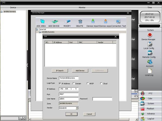The height and width of the screenshot is (121, 162).
Task: Click into the IP Address field
Action: (69, 89)
